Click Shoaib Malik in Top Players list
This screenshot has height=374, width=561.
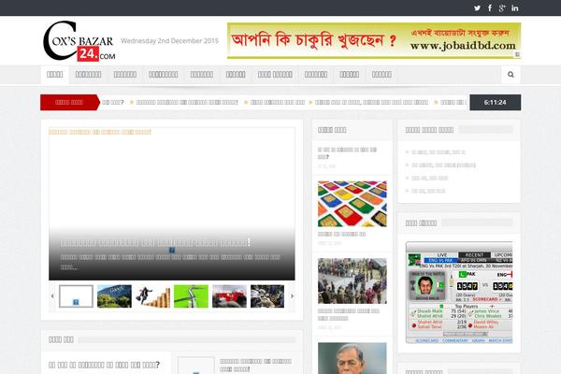(x=430, y=311)
